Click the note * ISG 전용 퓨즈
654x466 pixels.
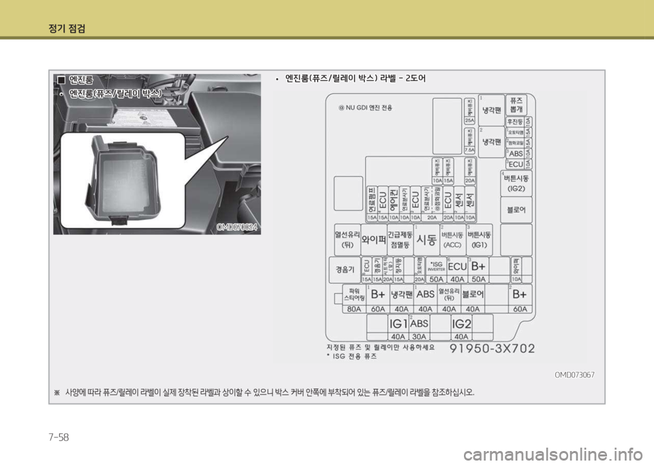click(352, 356)
